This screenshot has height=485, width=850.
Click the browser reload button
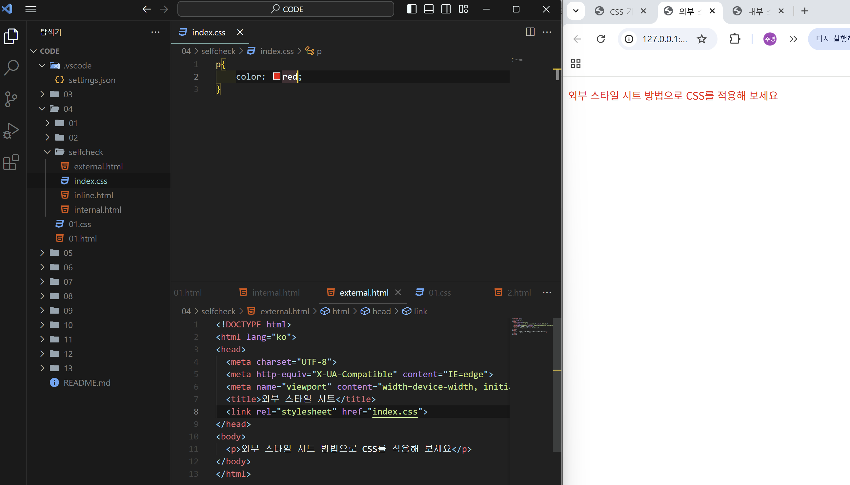coord(601,39)
